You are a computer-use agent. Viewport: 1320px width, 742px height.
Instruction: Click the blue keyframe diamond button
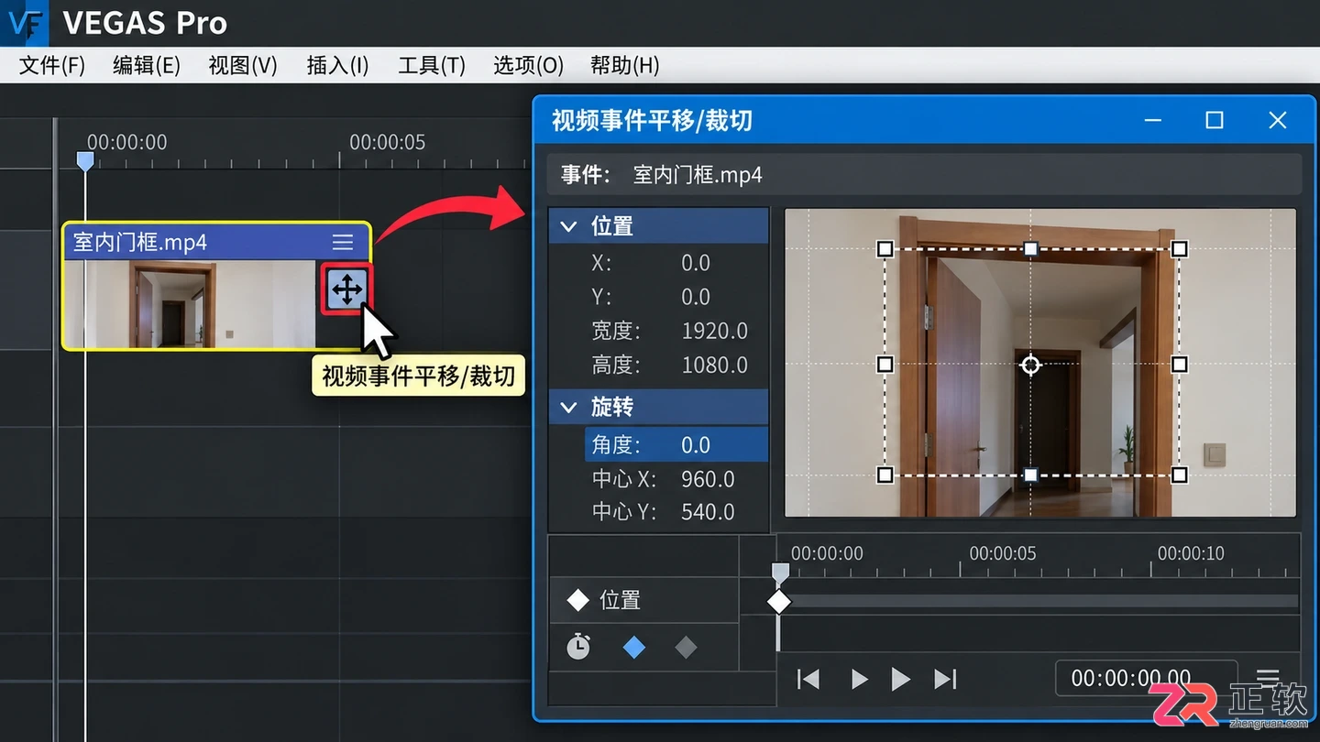[x=633, y=648]
